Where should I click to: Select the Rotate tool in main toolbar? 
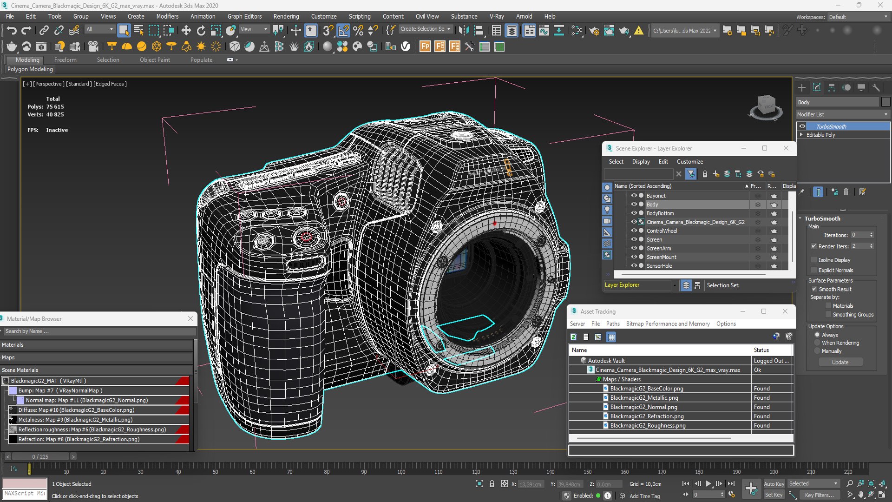201,31
